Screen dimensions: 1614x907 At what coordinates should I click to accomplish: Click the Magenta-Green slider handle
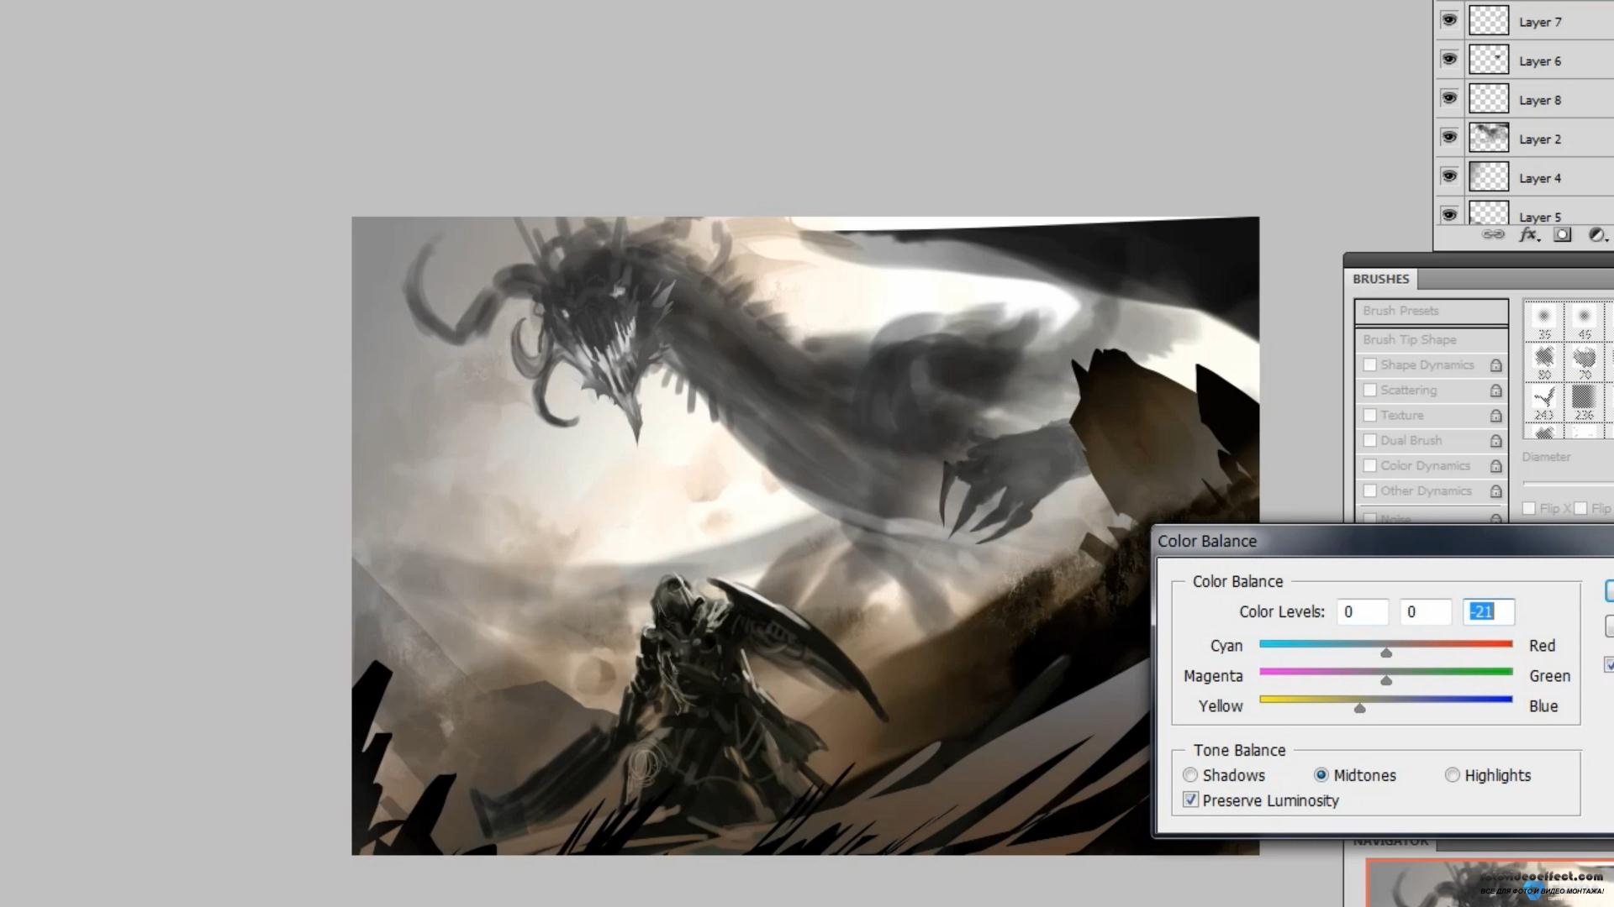click(1386, 680)
